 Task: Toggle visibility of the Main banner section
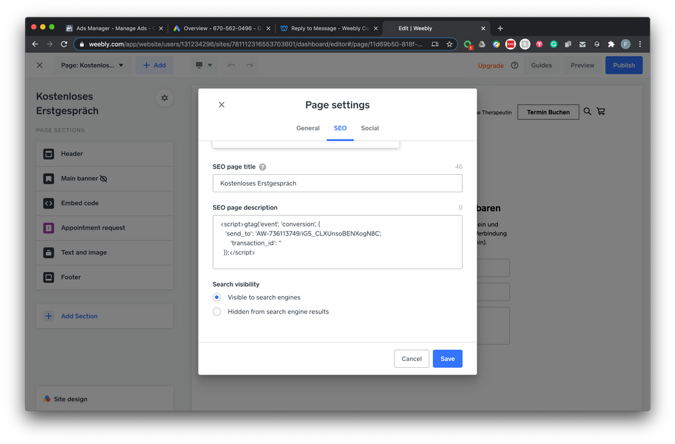click(x=103, y=179)
